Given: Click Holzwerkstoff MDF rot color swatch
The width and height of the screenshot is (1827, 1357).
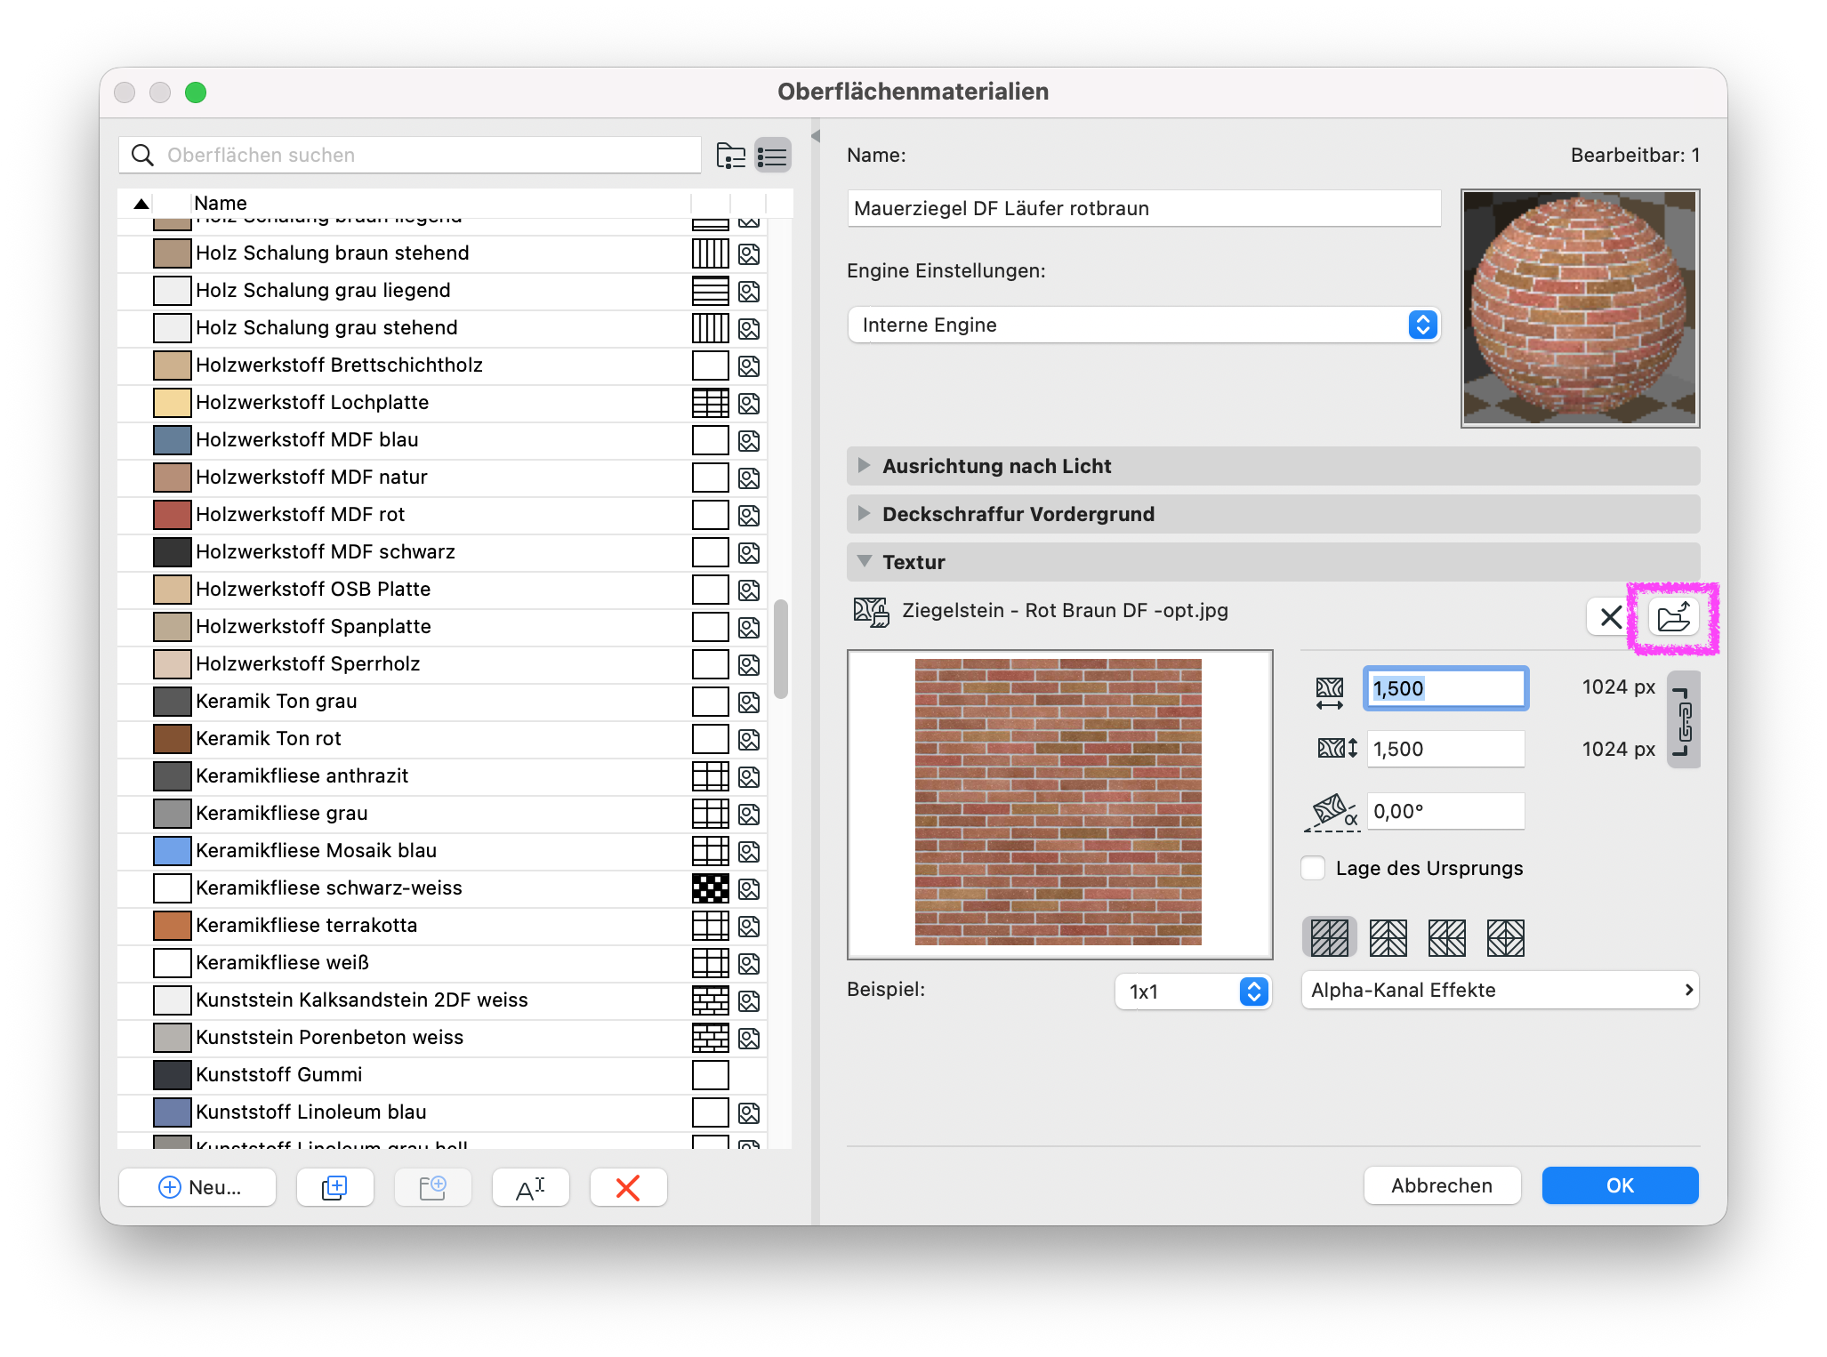Looking at the screenshot, I should 173,515.
